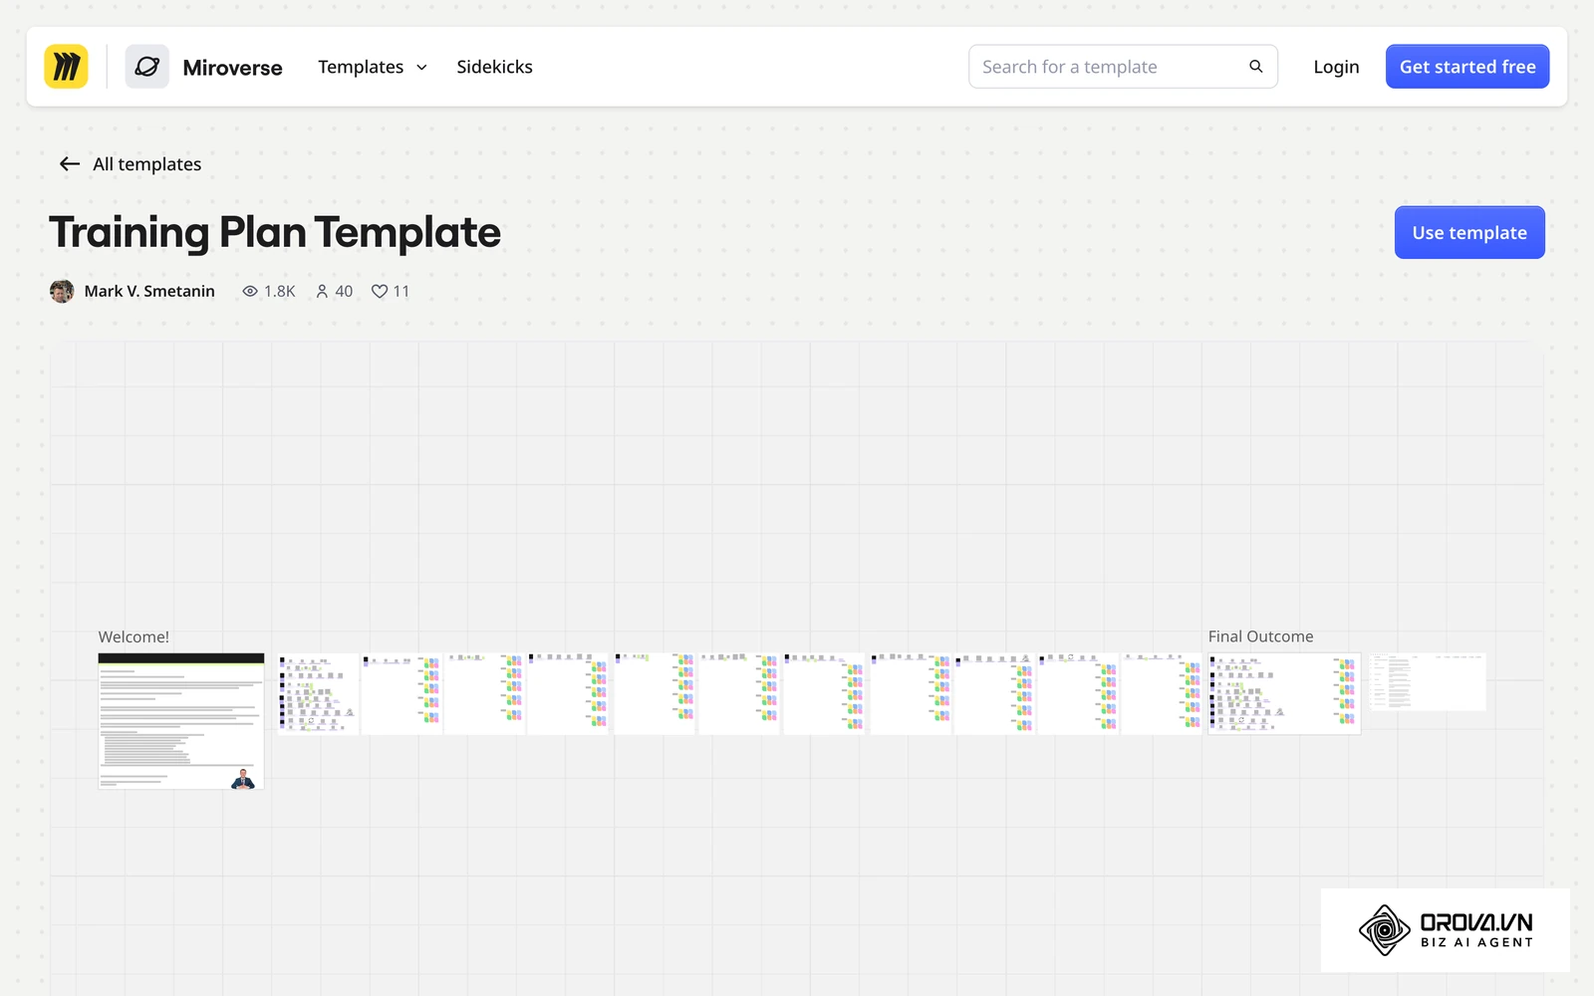Screen dimensions: 1594x996
Task: Click the Welcome! frame label
Action: click(x=133, y=636)
